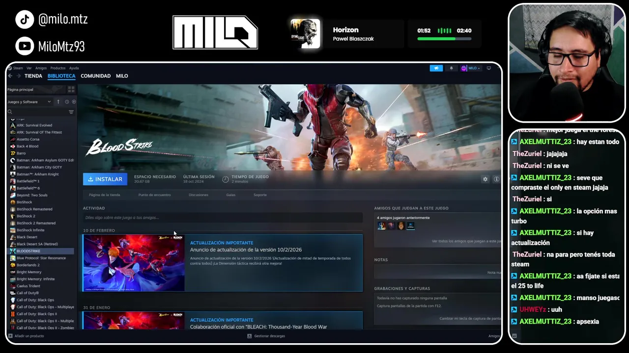Go to the COMUNIDAD tab
Screen dimensions: 629x353
pyautogui.click(x=95, y=76)
